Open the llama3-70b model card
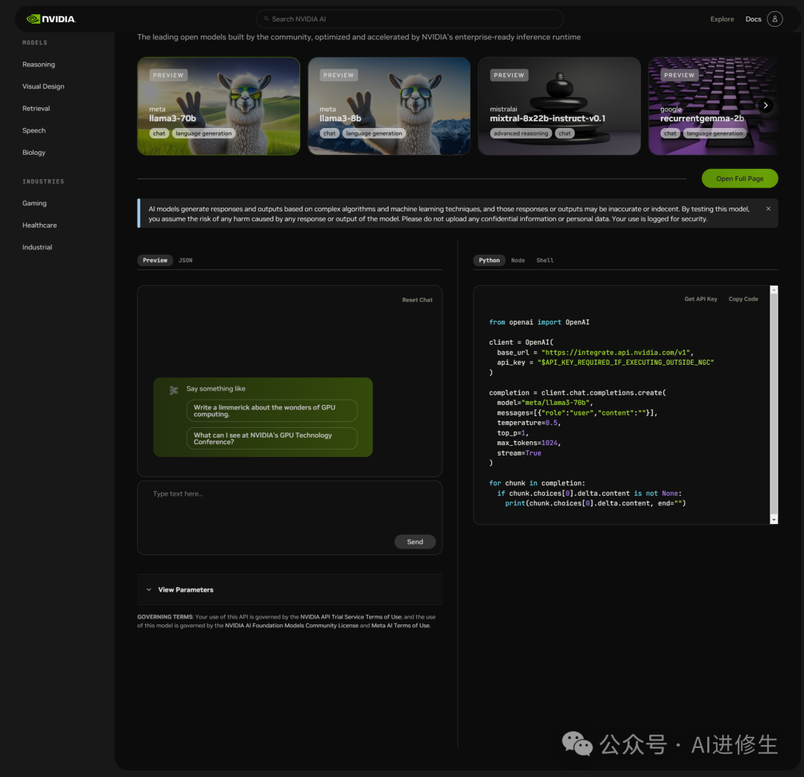Screen dimensions: 804x777 coord(218,106)
